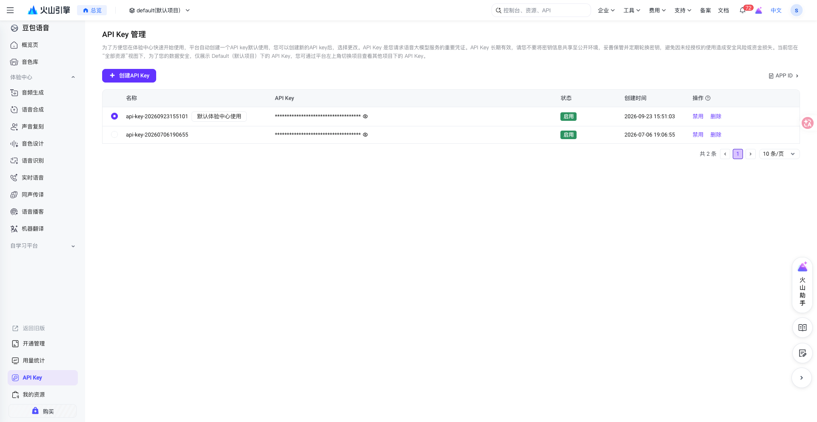Click the 购买 button
The width and height of the screenshot is (817, 422).
(43, 411)
